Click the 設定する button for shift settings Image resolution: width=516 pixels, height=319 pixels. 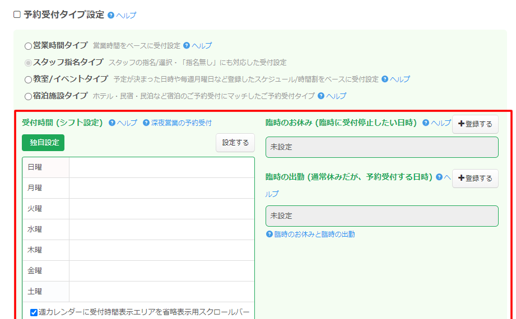click(x=235, y=143)
